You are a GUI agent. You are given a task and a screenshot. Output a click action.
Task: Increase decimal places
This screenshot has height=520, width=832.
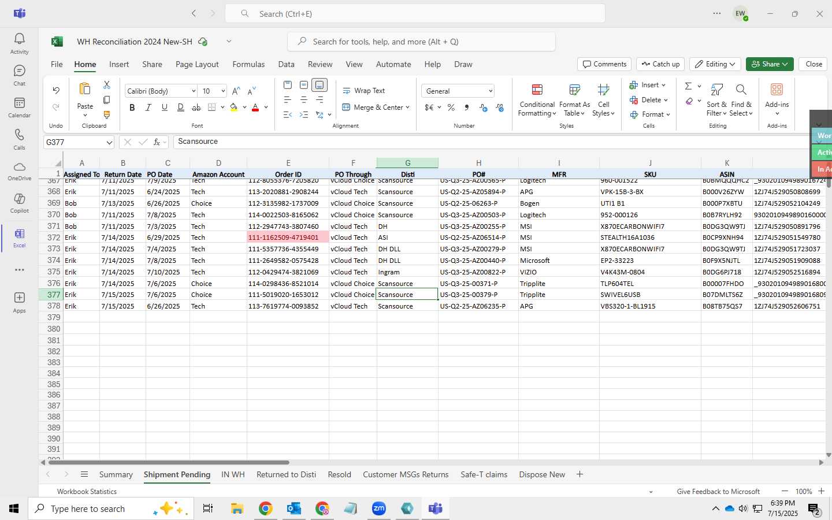(x=484, y=107)
